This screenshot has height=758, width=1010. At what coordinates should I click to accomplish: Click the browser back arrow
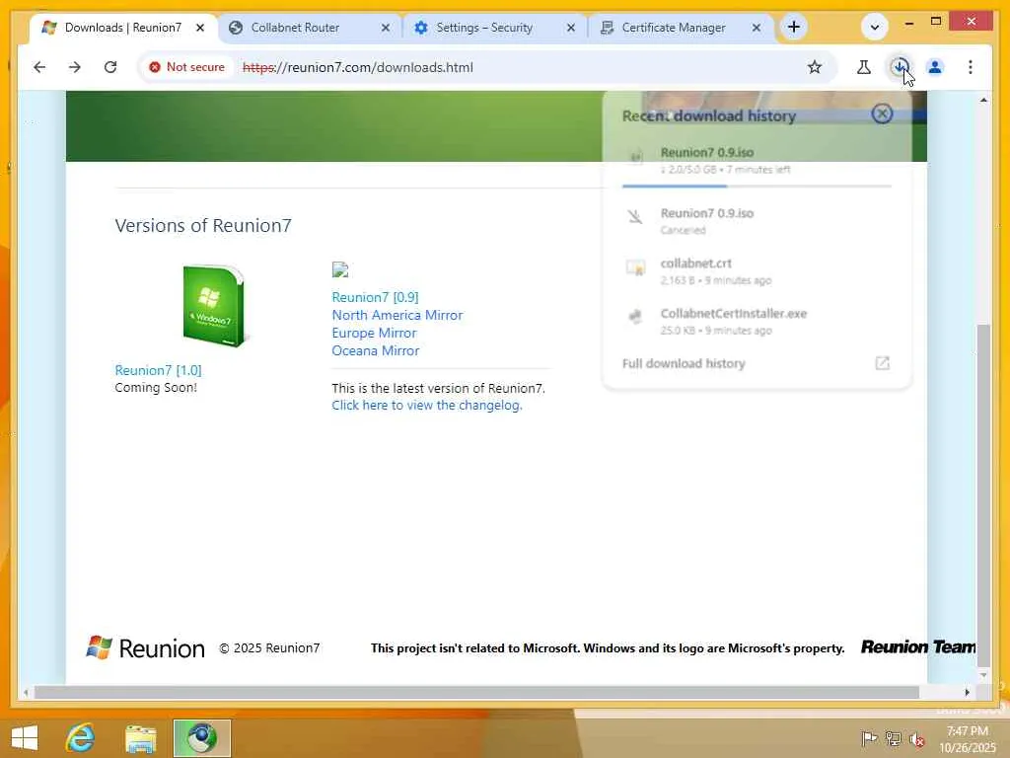coord(39,67)
